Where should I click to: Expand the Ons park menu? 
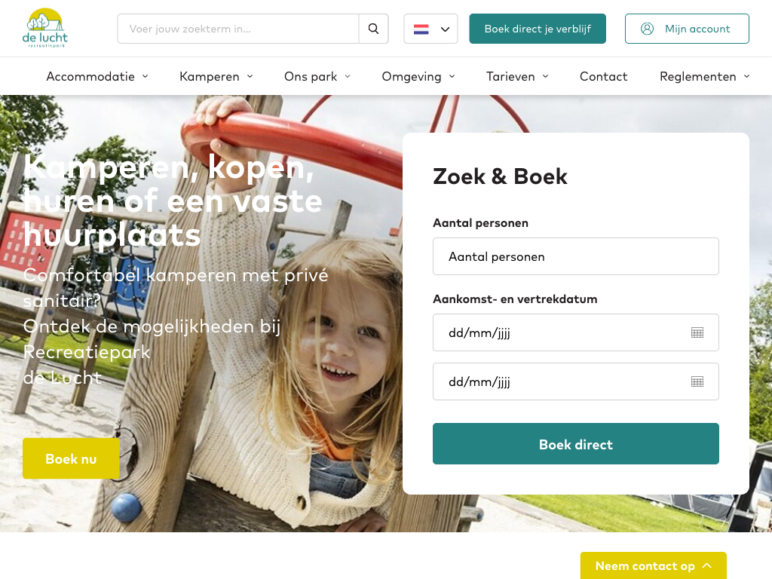317,76
